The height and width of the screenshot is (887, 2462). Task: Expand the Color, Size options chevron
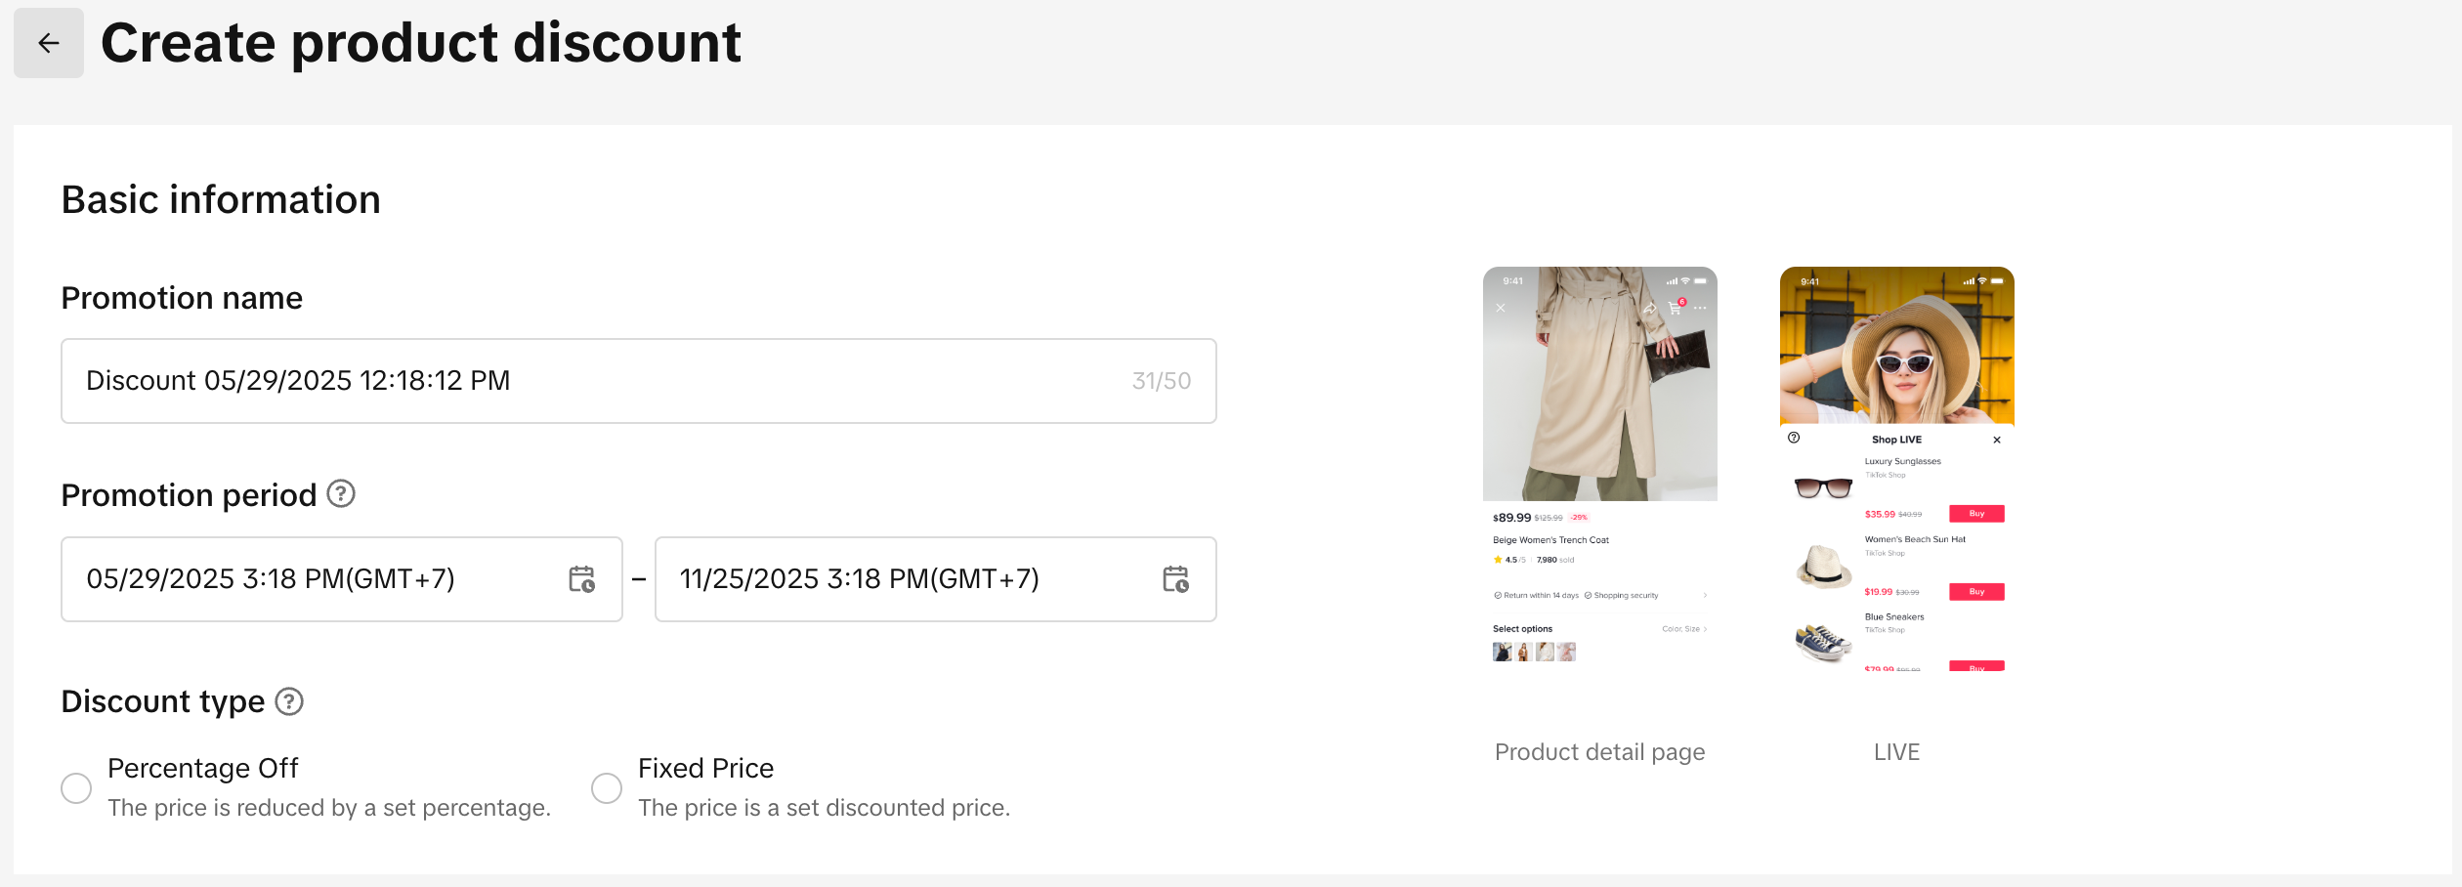(x=1705, y=629)
